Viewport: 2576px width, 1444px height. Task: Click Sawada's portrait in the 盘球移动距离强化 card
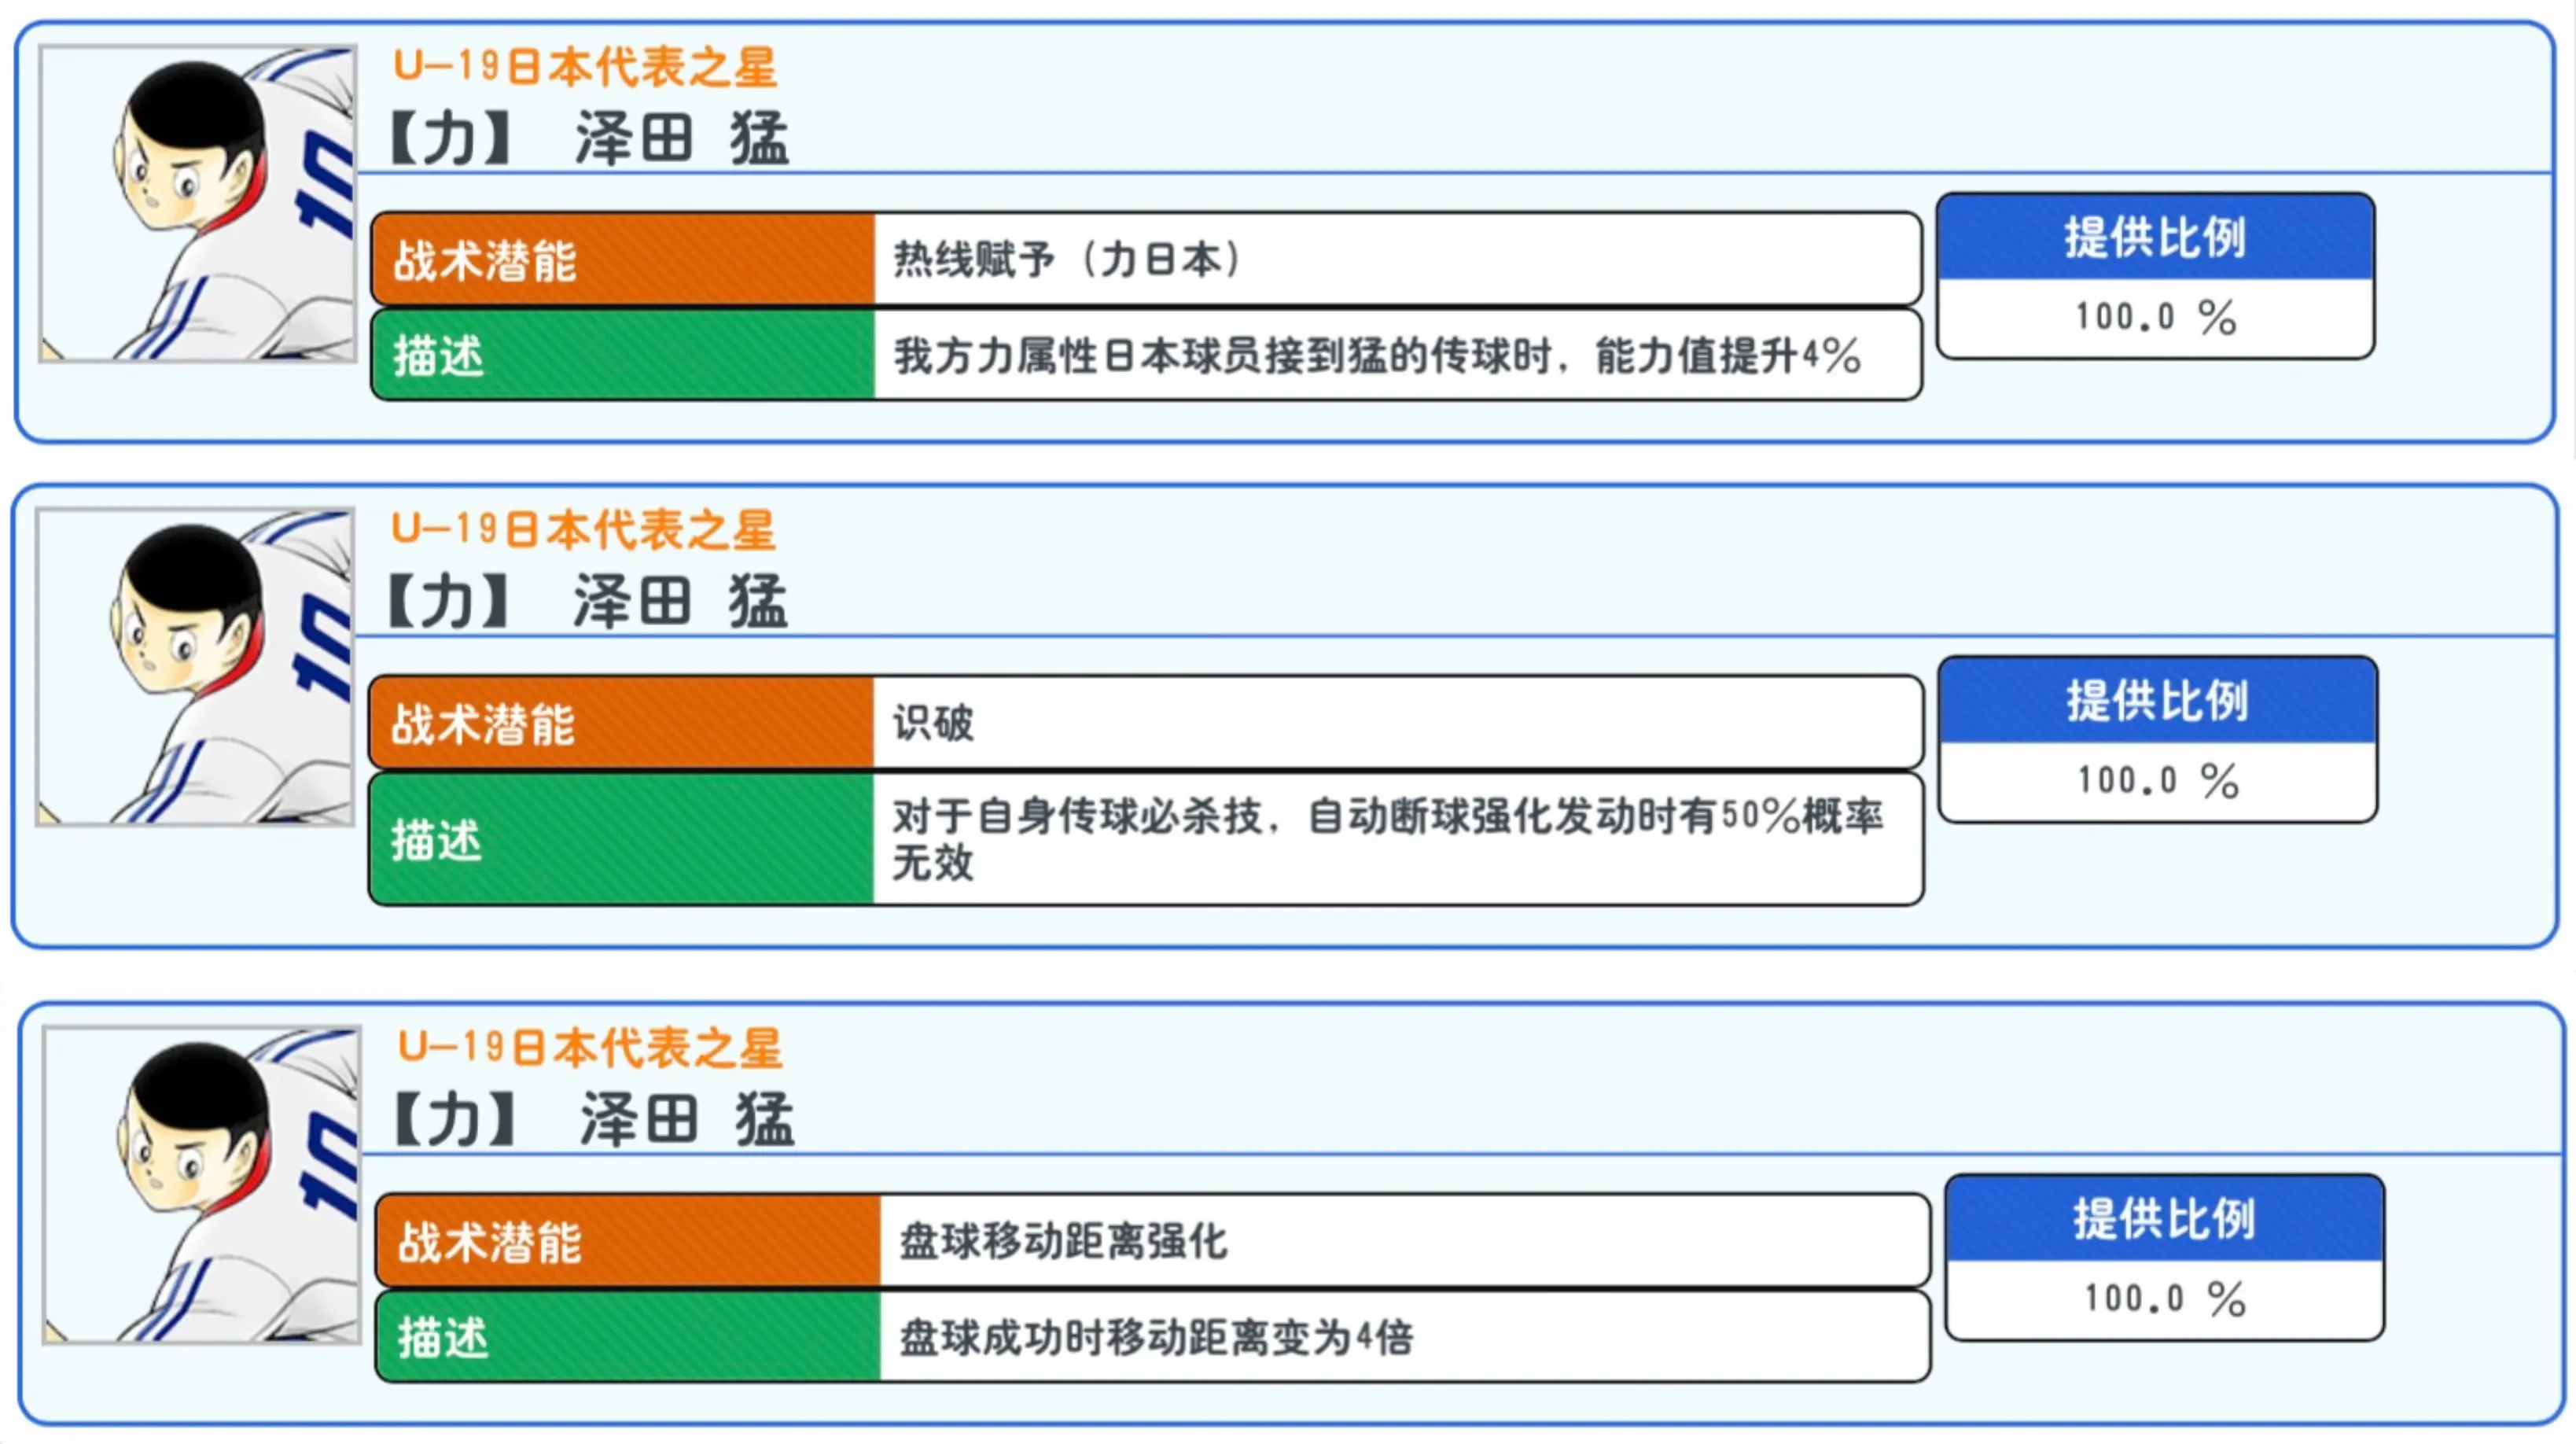coord(201,1185)
